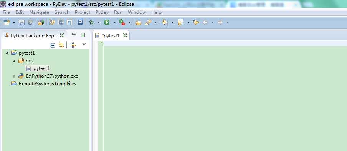Image resolution: width=347 pixels, height=151 pixels.
Task: Click the Eclipse icon in title bar
Action: pos(3,4)
